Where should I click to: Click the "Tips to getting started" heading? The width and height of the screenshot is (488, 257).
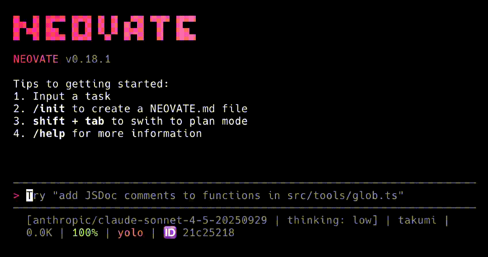click(x=91, y=84)
